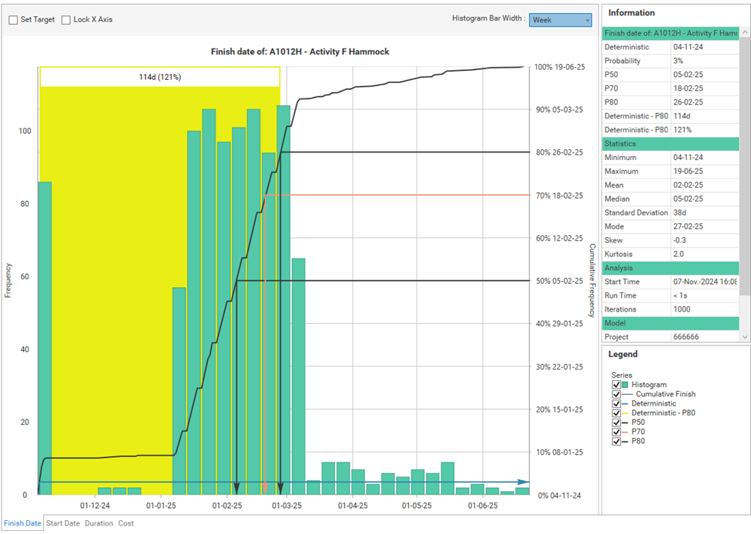
Task: Hide the Cumulative Finish series in legend
Action: 616,394
